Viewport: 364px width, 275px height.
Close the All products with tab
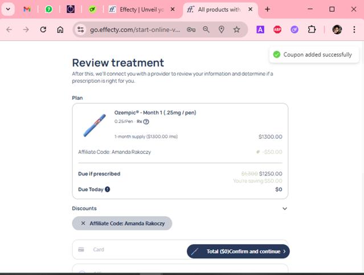point(250,9)
